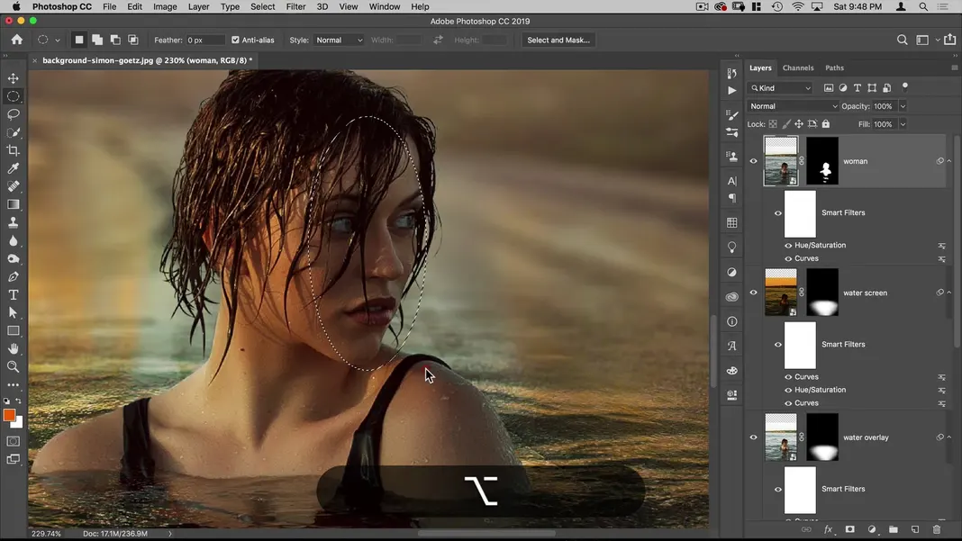This screenshot has height=541, width=962.
Task: Toggle Smart Filters visibility on water screen layer
Action: [x=778, y=345]
